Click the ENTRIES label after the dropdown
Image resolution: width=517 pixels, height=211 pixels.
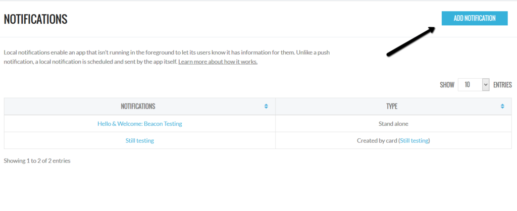click(502, 85)
